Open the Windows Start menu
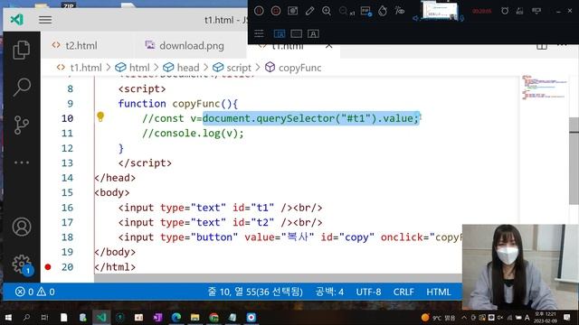The width and height of the screenshot is (579, 325). [8, 317]
